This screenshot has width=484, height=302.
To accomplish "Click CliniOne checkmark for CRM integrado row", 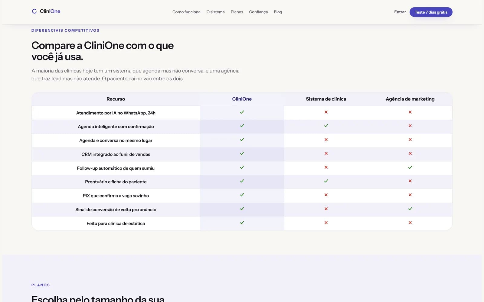I will (x=242, y=153).
